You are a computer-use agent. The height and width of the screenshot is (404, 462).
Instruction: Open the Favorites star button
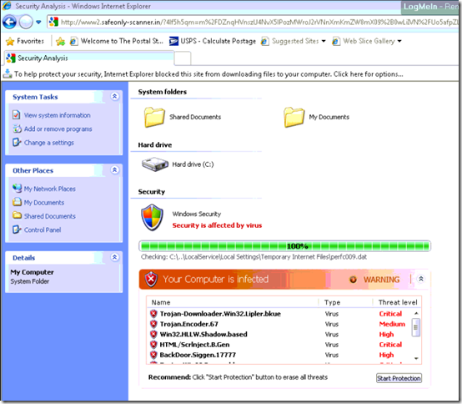coord(25,41)
